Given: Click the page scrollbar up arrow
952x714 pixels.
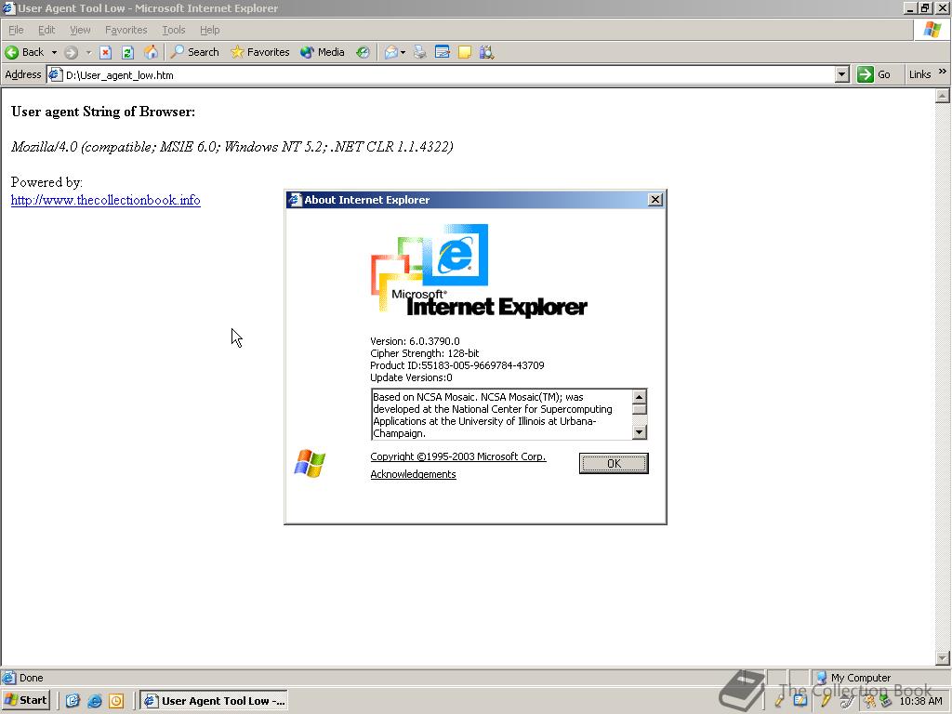Looking at the screenshot, I should [x=943, y=96].
